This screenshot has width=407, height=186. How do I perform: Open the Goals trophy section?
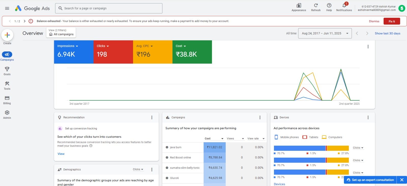coord(7,71)
